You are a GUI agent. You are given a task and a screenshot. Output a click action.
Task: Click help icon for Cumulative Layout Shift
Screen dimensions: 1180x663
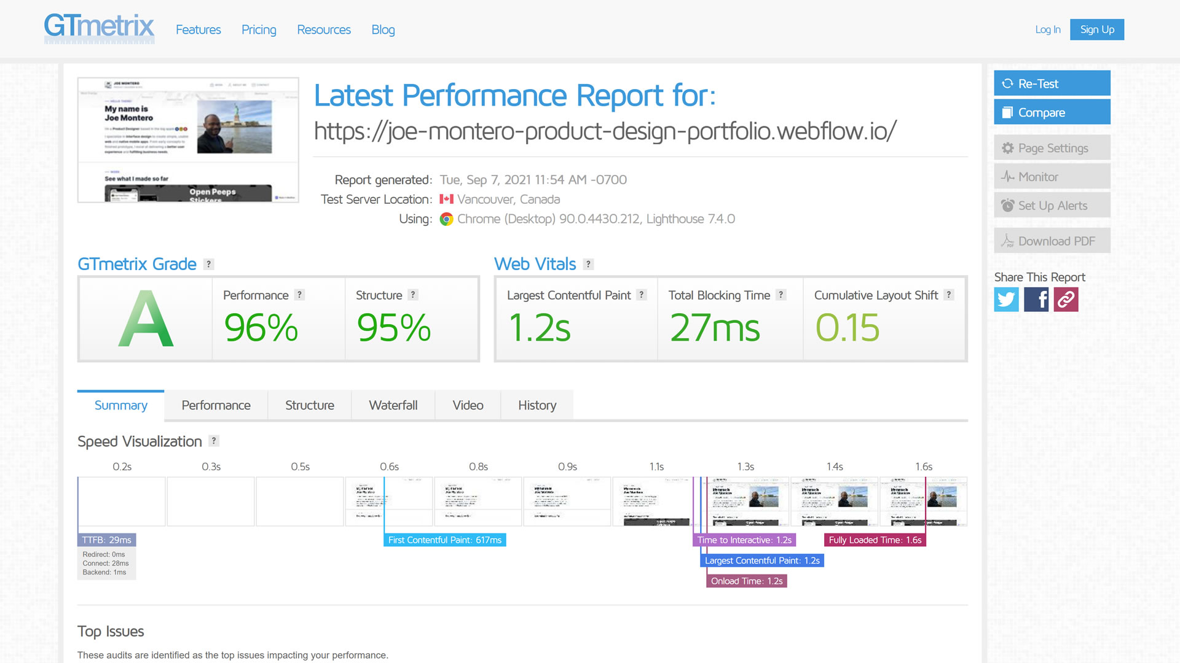coord(949,295)
